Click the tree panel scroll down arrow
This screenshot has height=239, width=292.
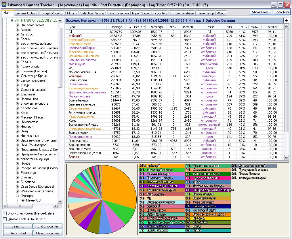click(x=60, y=201)
